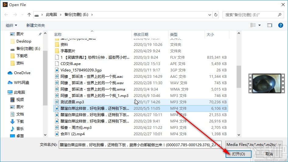The width and height of the screenshot is (288, 162).
Task: Select 图片 pinned in quick access
Action: tap(20, 34)
